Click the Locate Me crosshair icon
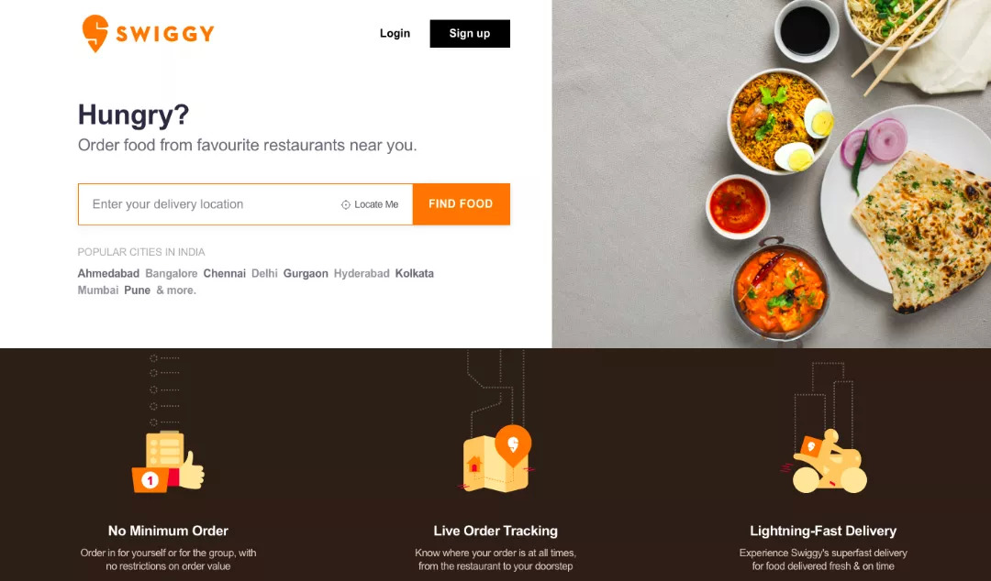This screenshot has height=581, width=991. click(x=346, y=204)
